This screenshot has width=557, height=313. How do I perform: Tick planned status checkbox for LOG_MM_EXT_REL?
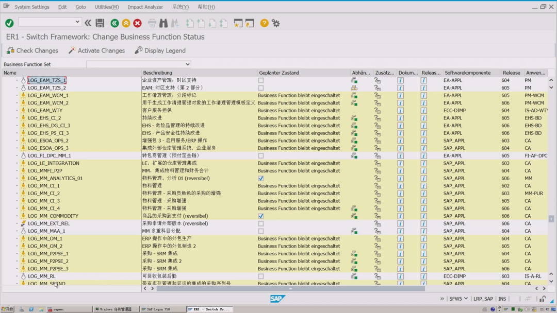(261, 223)
